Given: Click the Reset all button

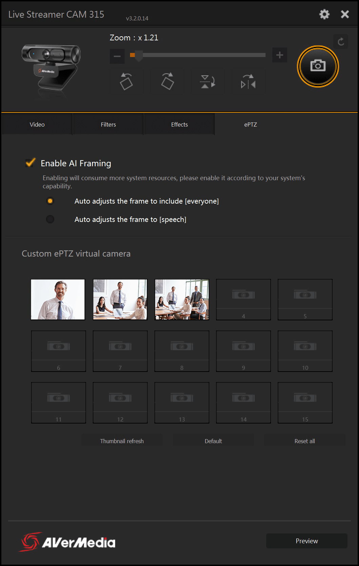Looking at the screenshot, I should click(x=304, y=441).
